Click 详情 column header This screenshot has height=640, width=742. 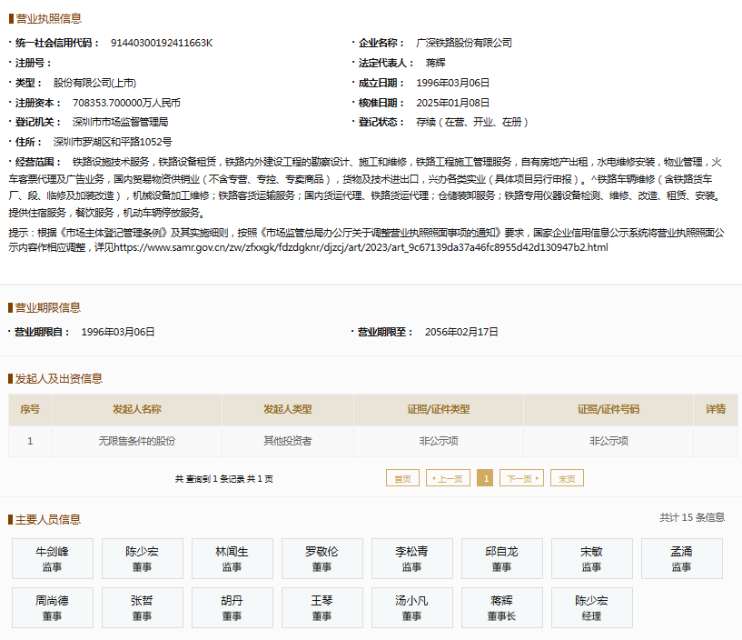pyautogui.click(x=716, y=409)
